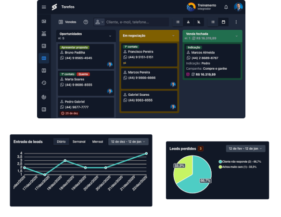
Task: Click the Vendas board title
Action: coord(71,22)
